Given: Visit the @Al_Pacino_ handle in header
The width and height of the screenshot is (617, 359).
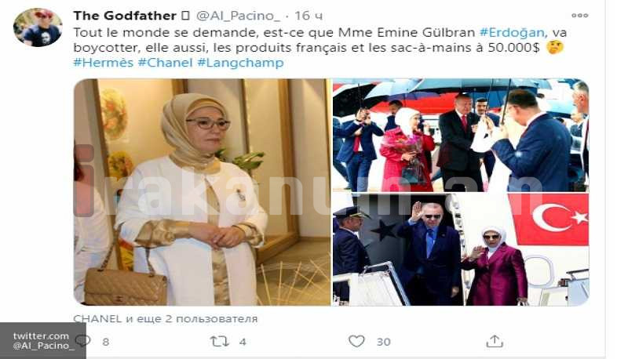Looking at the screenshot, I should [238, 16].
